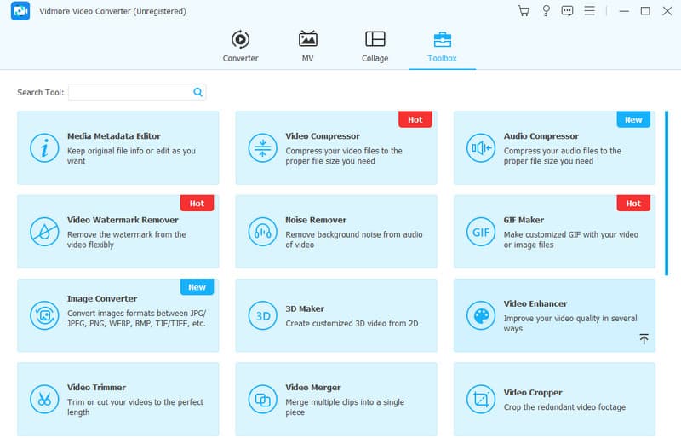Click the scroll-to-top arrow button
This screenshot has width=681, height=438.
(x=644, y=339)
